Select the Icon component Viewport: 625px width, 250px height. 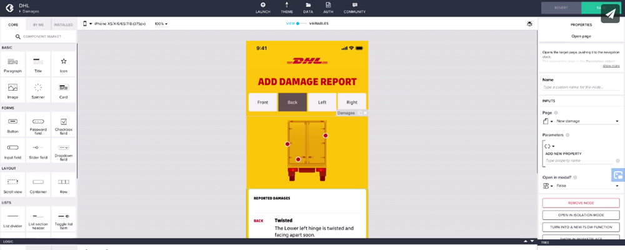pyautogui.click(x=63, y=64)
